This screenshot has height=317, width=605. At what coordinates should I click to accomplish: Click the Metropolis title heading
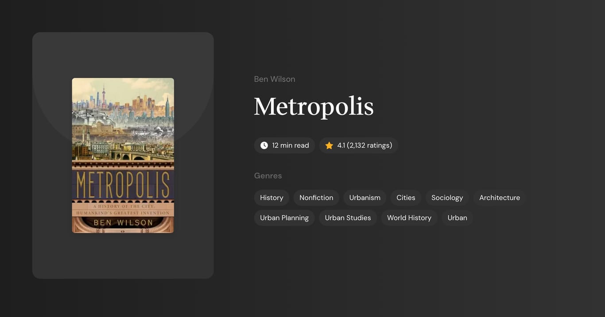[314, 106]
